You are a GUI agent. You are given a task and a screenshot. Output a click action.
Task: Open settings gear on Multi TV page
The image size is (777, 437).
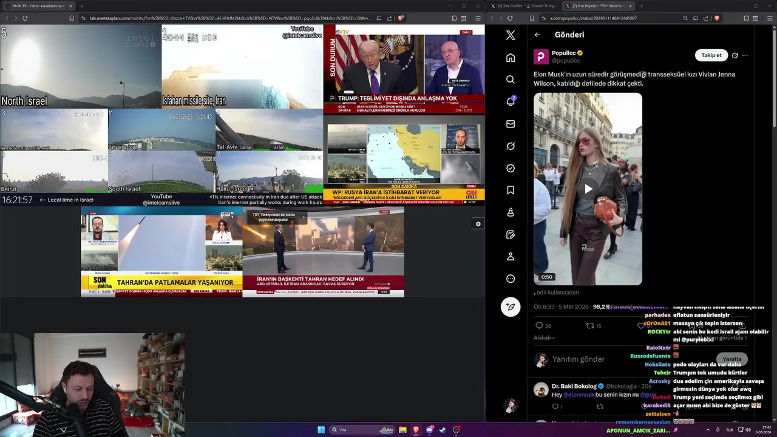pyautogui.click(x=478, y=224)
